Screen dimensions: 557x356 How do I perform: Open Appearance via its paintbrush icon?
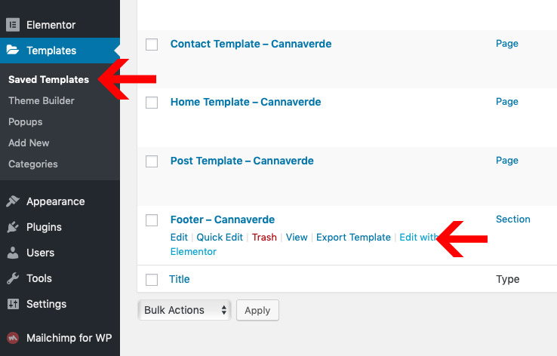(13, 201)
